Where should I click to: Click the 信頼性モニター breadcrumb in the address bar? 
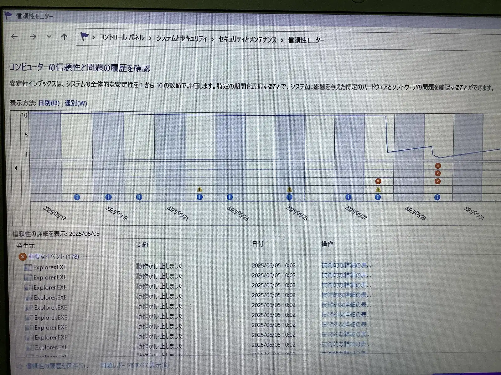pos(306,40)
